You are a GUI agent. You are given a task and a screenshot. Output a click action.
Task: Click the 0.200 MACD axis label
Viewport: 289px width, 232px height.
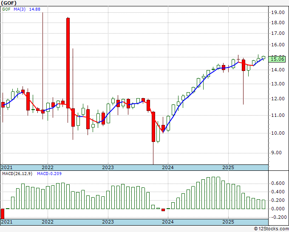tap(278, 200)
